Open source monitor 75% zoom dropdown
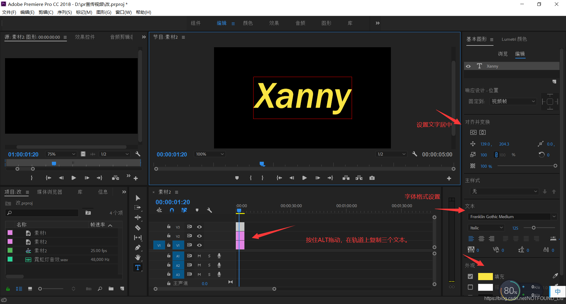The height and width of the screenshot is (304, 566). (61, 154)
